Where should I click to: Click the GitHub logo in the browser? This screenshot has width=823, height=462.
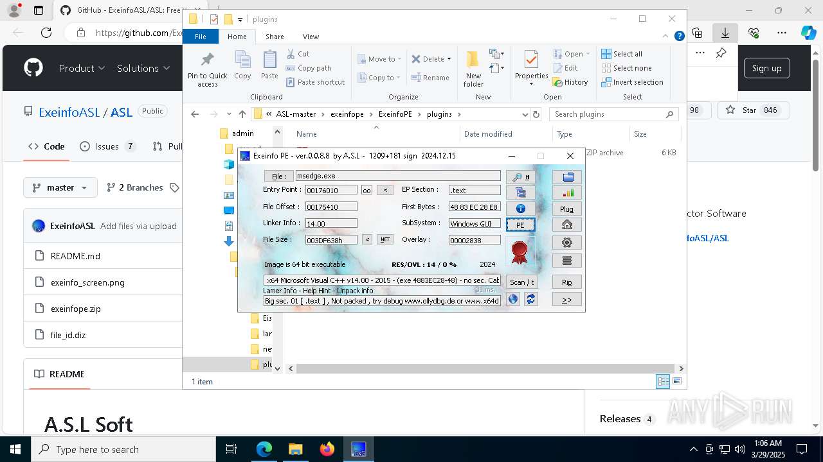coord(33,68)
